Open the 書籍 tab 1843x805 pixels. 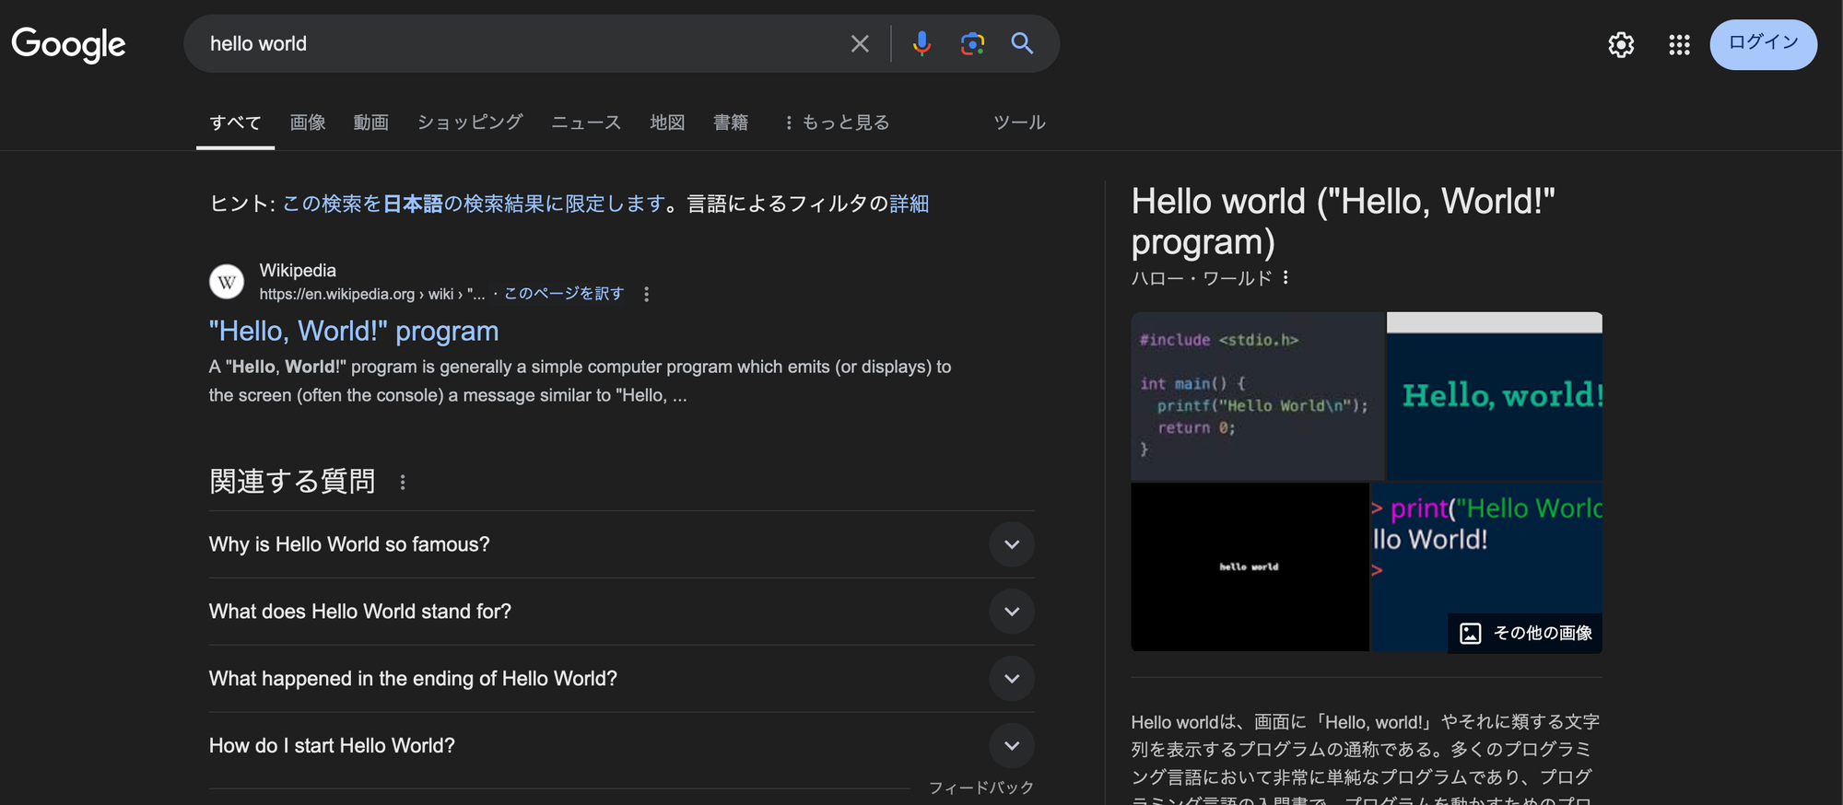(731, 122)
